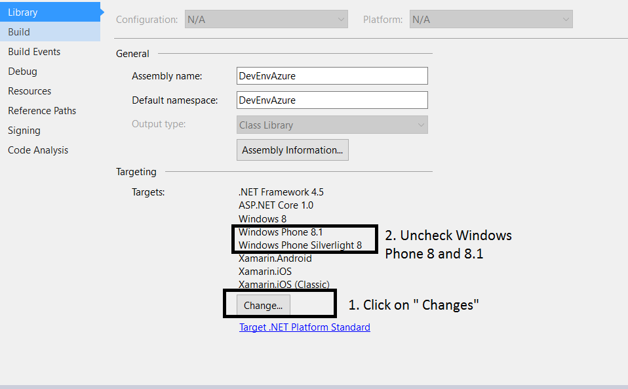Image resolution: width=628 pixels, height=389 pixels.
Task: Click the Platform: label
Action: (x=383, y=20)
